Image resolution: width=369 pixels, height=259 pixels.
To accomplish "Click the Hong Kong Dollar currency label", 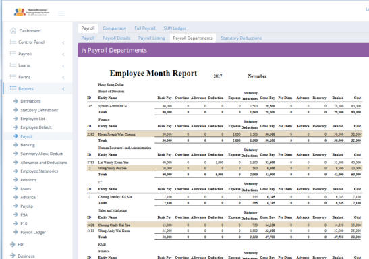I will click(111, 84).
